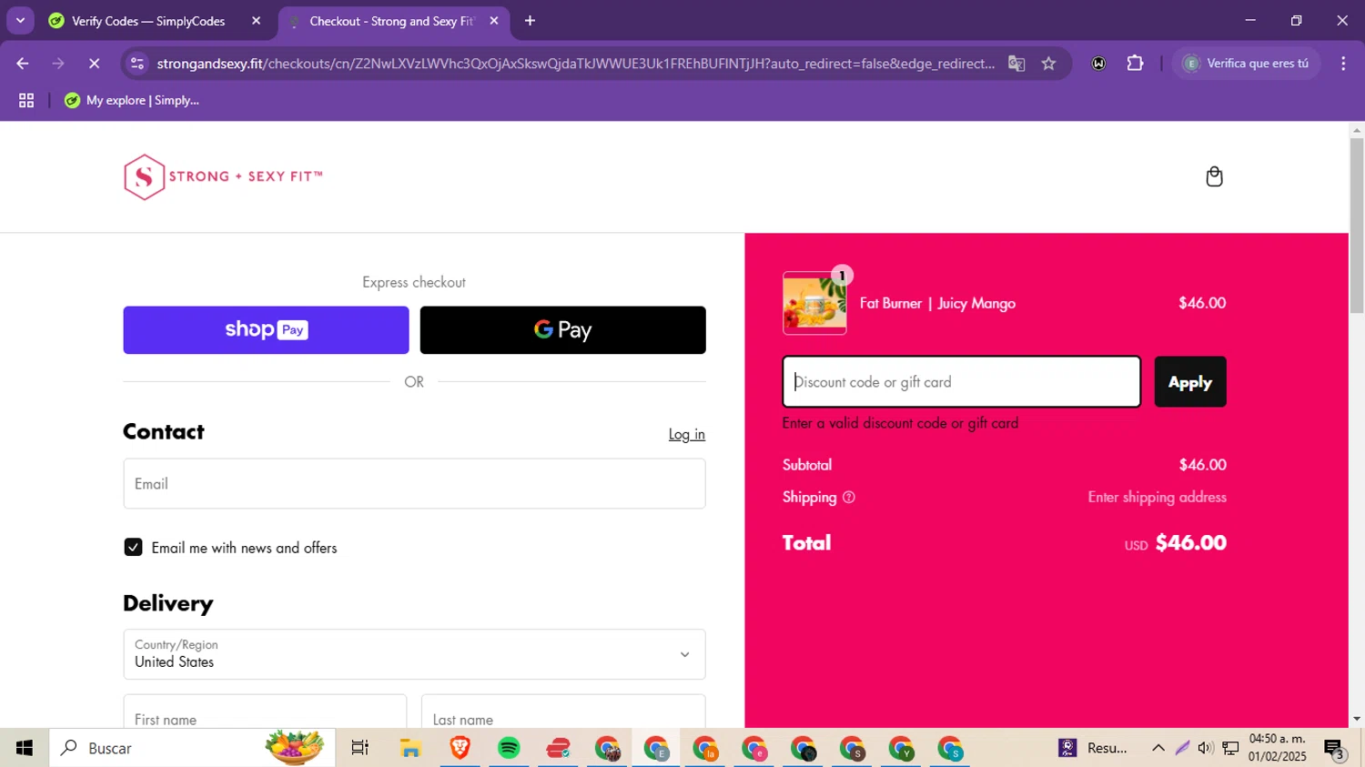
Task: Follow the Log in link
Action: tap(687, 435)
